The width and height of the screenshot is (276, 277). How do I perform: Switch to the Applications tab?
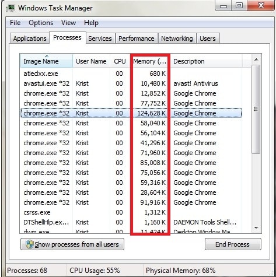30,38
